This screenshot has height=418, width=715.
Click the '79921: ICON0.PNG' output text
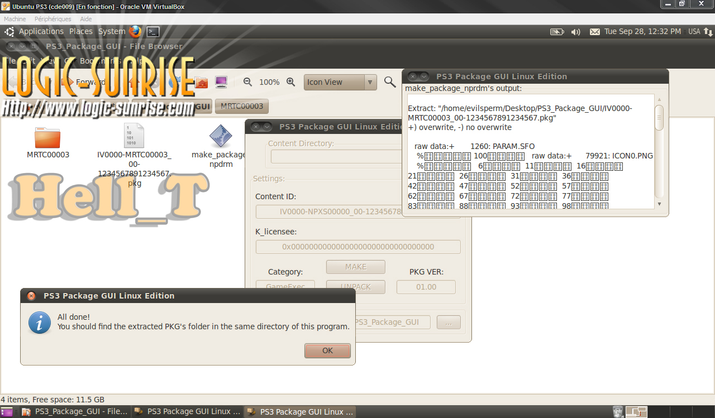click(619, 156)
